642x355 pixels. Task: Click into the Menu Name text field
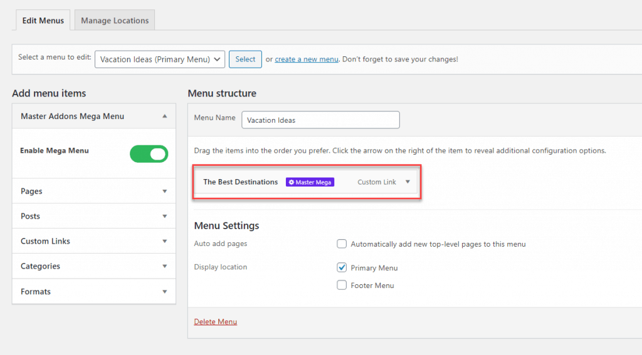(x=320, y=120)
